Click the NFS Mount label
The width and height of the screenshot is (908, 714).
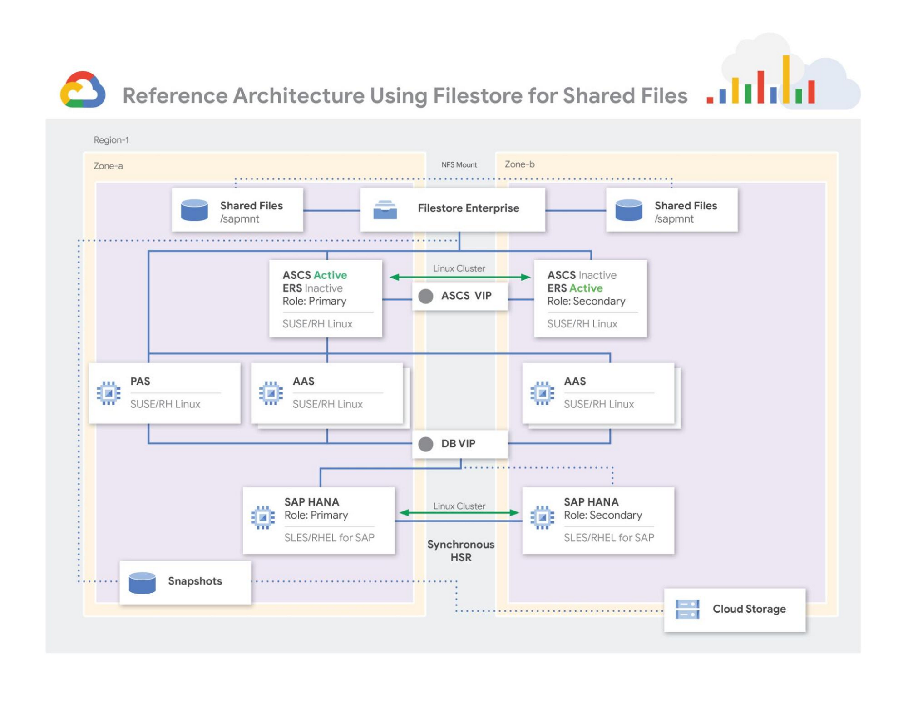(x=459, y=165)
